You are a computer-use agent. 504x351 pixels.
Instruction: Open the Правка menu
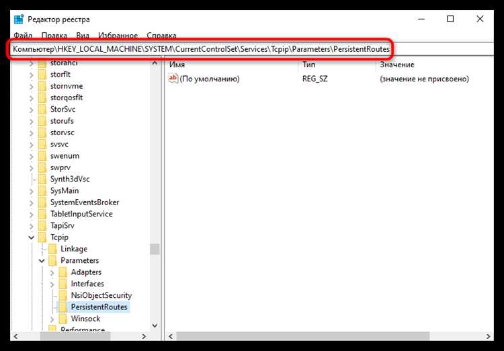54,36
